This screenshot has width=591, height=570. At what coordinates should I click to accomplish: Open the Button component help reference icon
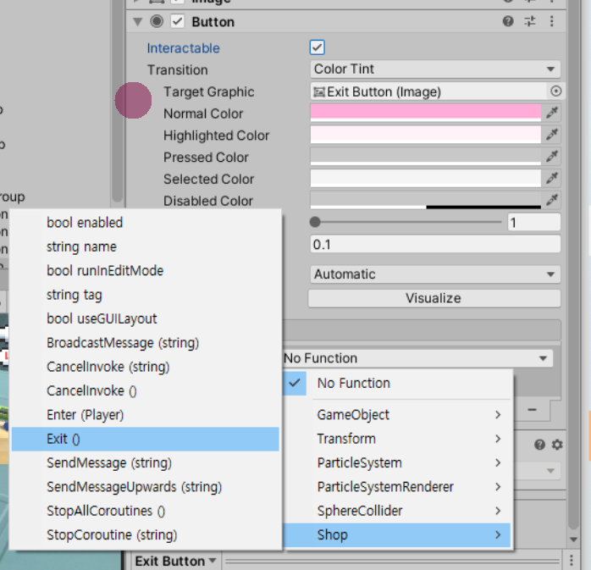[508, 21]
